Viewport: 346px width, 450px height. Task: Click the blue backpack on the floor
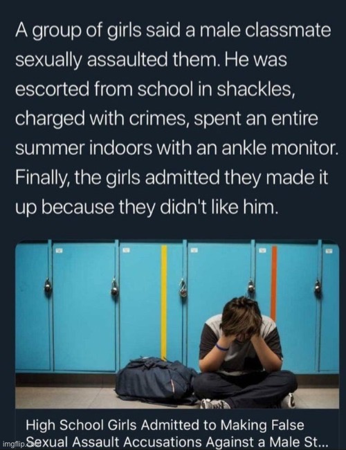(x=156, y=379)
